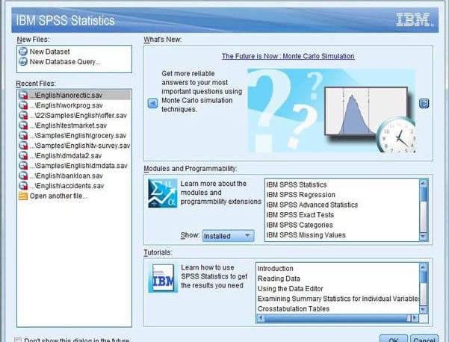This screenshot has height=342, width=449.
Task: Click the modules list vertical scrollbar
Action: (x=424, y=208)
